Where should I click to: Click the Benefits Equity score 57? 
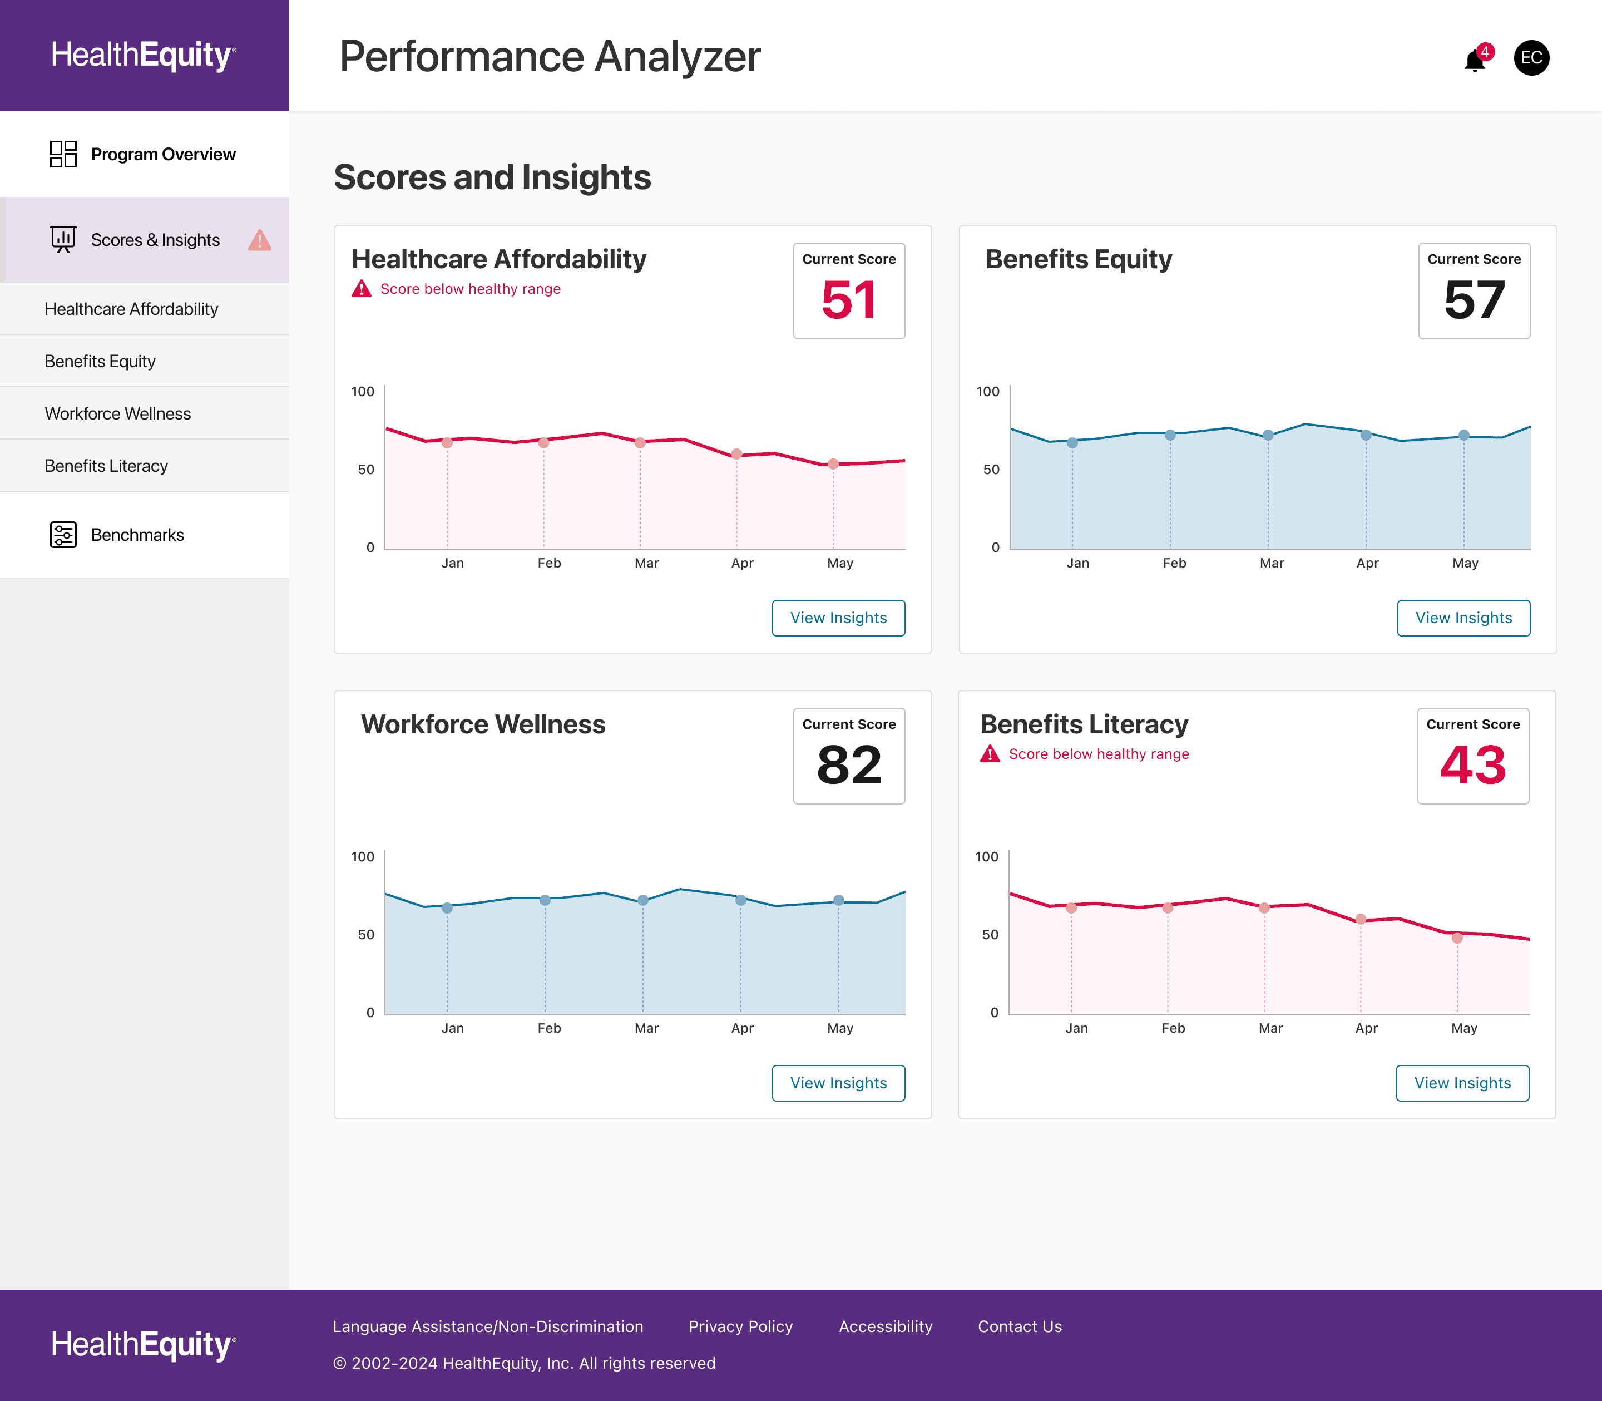click(x=1474, y=300)
